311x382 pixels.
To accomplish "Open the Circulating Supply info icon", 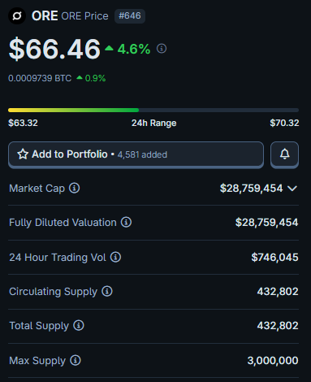I will point(107,291).
